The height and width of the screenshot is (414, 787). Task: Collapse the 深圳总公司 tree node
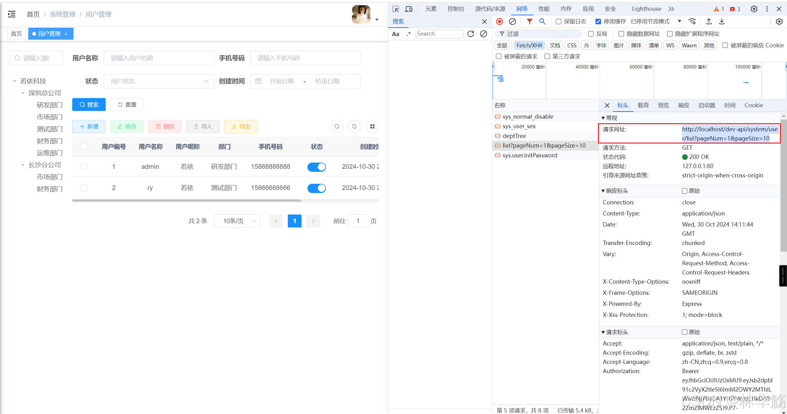tap(23, 93)
